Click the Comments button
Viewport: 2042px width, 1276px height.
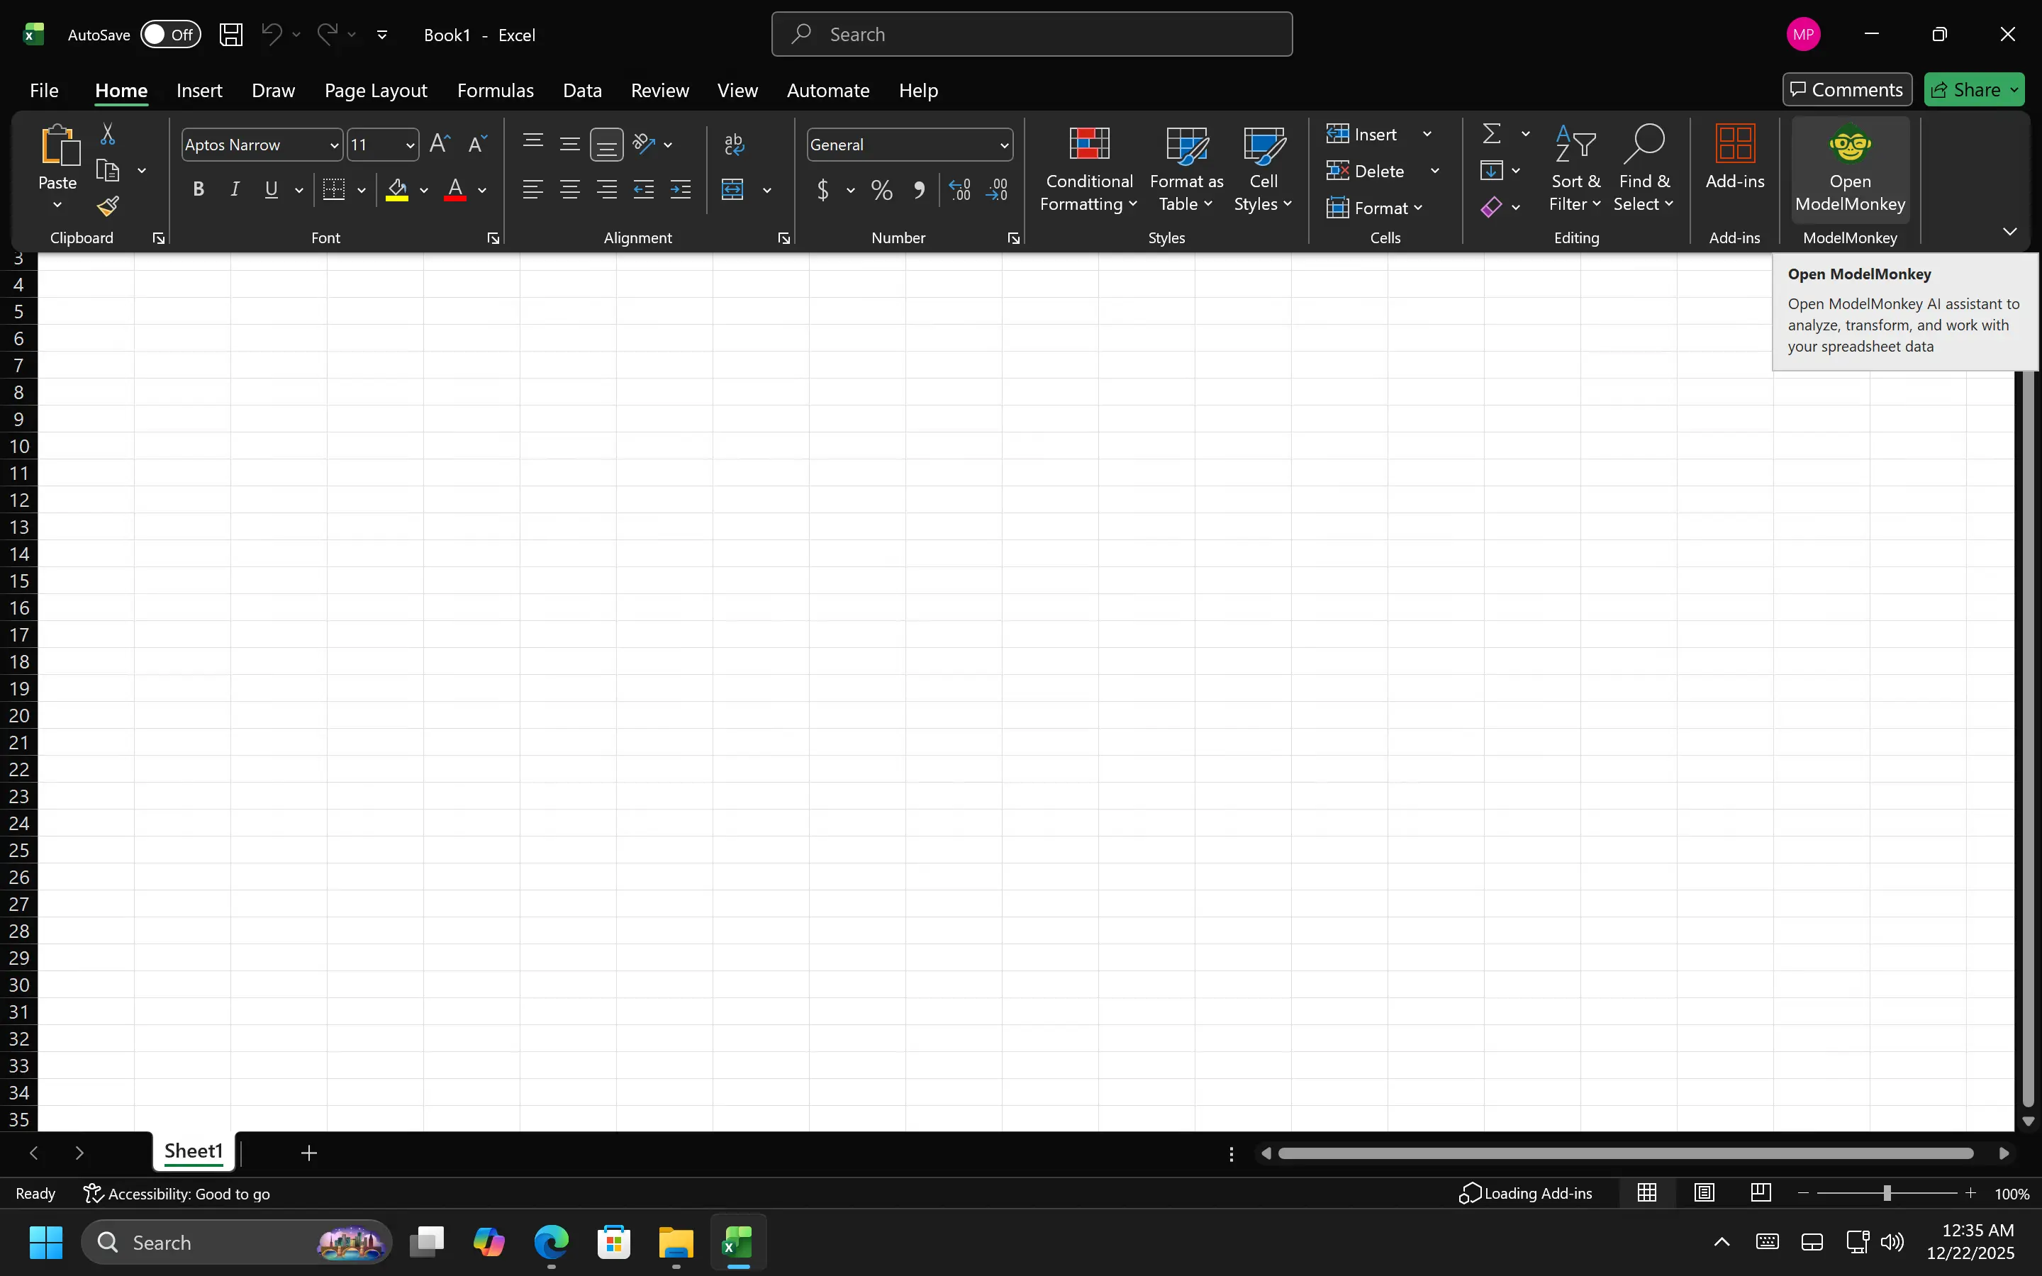1847,89
